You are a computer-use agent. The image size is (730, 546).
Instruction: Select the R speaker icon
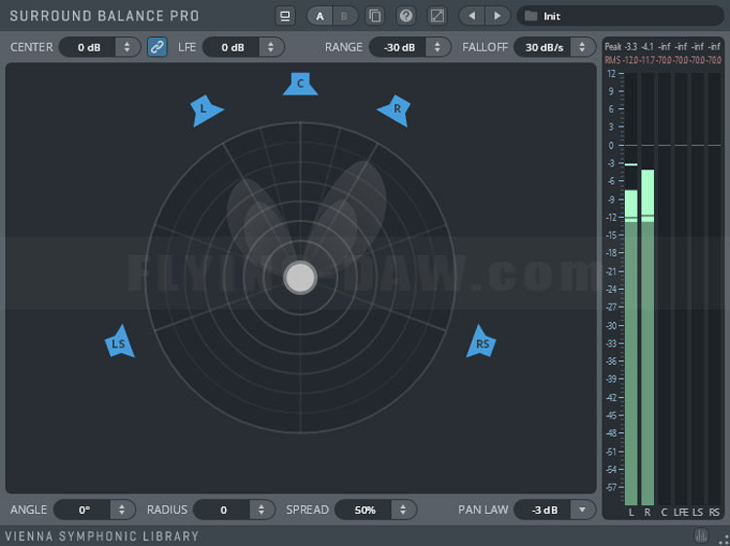click(x=395, y=110)
